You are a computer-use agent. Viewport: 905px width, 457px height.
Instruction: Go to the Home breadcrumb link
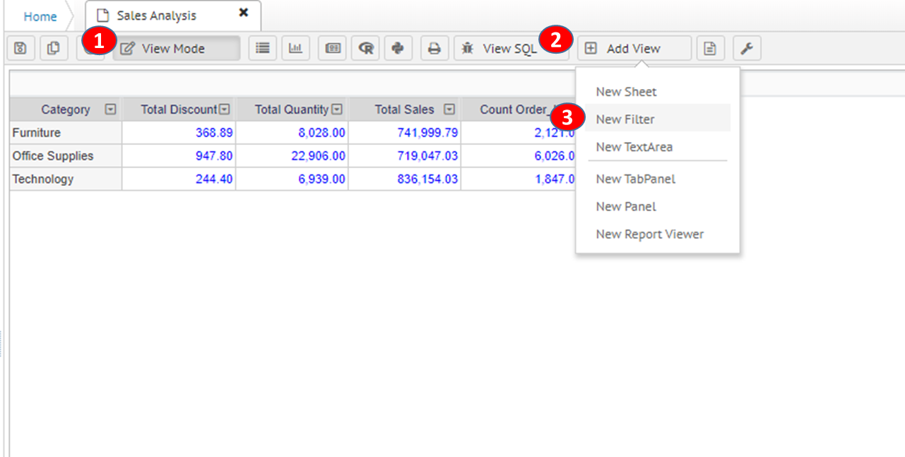pyautogui.click(x=40, y=16)
